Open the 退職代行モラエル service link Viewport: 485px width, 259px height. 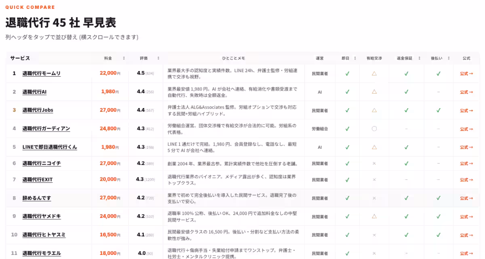tap(42, 253)
